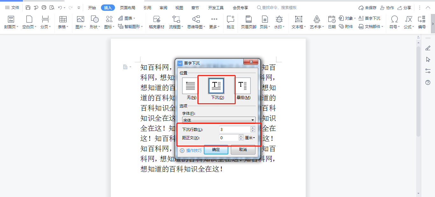Select the 无(N) drop cap position
Screen dimensions: 435x197
coord(191,89)
